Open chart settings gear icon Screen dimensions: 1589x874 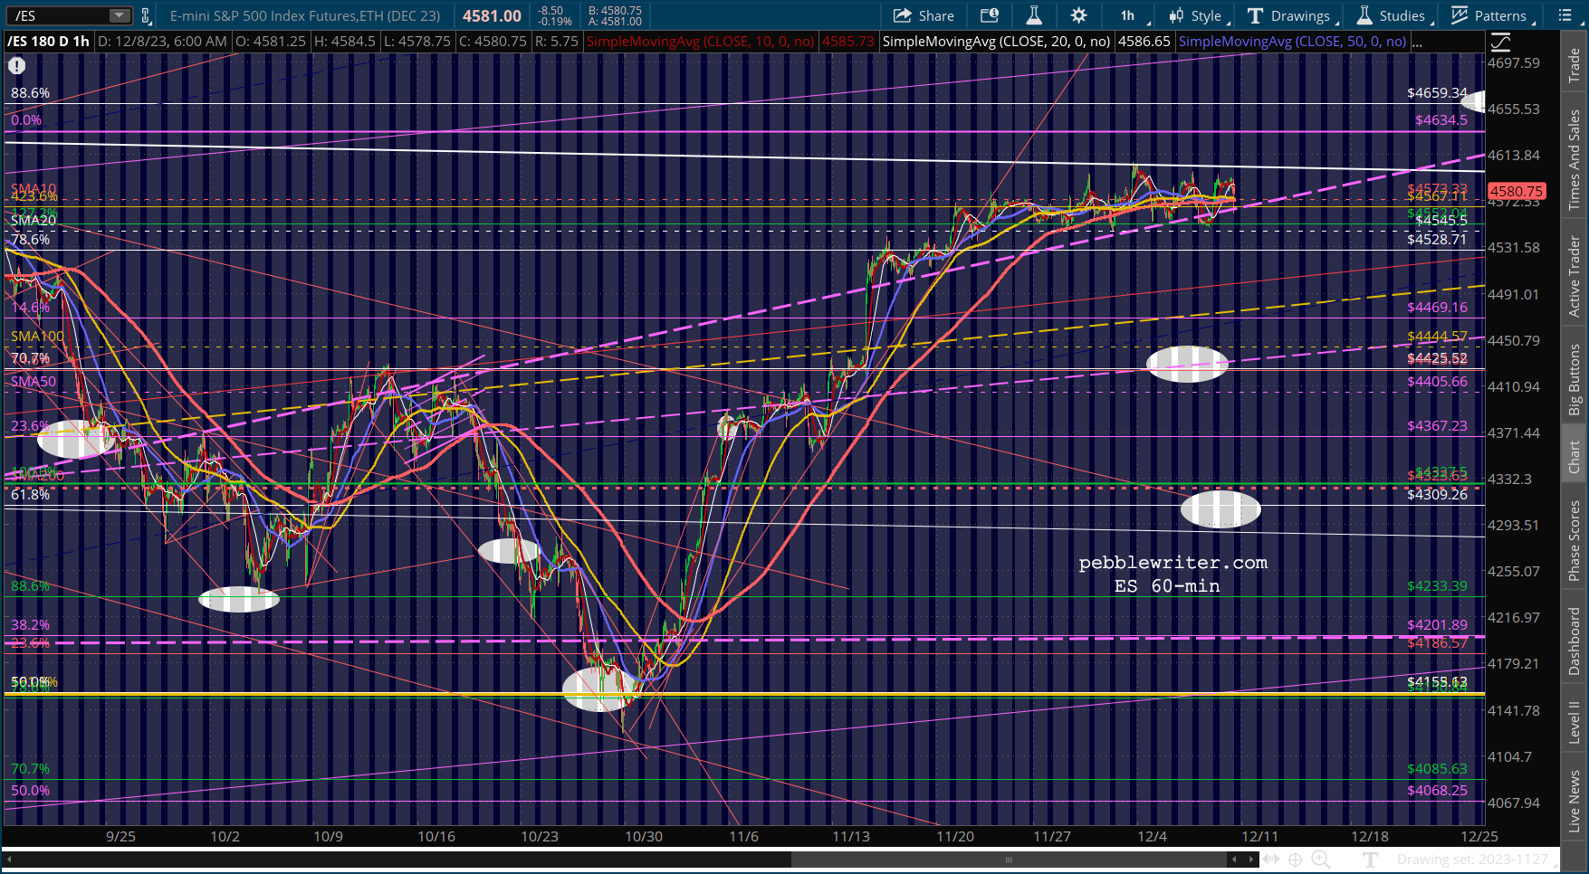tap(1078, 15)
